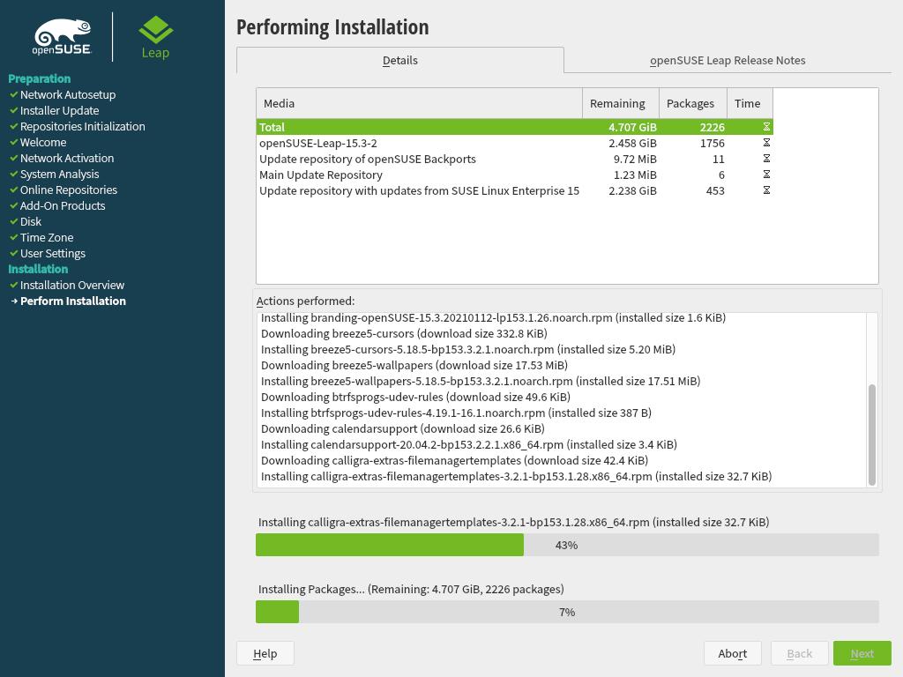
Task: Click hourglass icon for SUSE Linux Enterprise 15 updates
Action: (766, 190)
